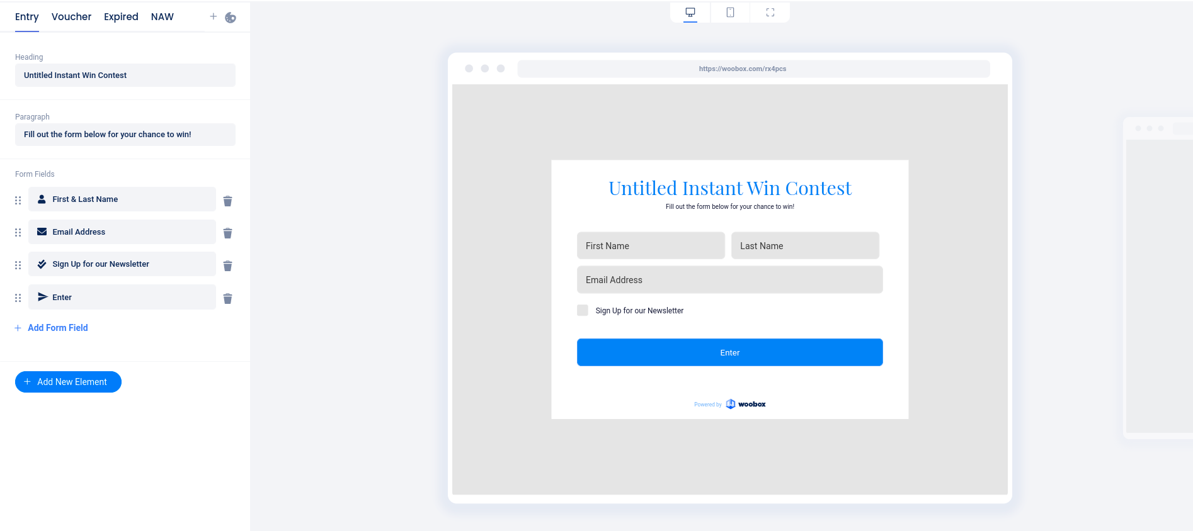Delete the Email Address form field

coord(227,233)
